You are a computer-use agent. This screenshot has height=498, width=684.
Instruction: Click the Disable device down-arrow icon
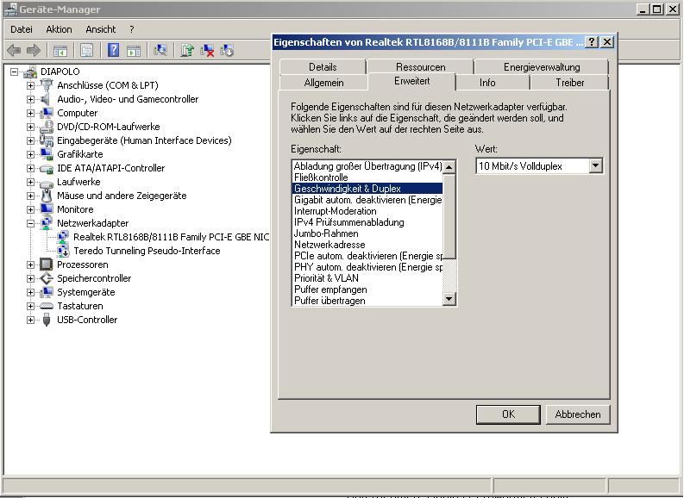click(227, 51)
